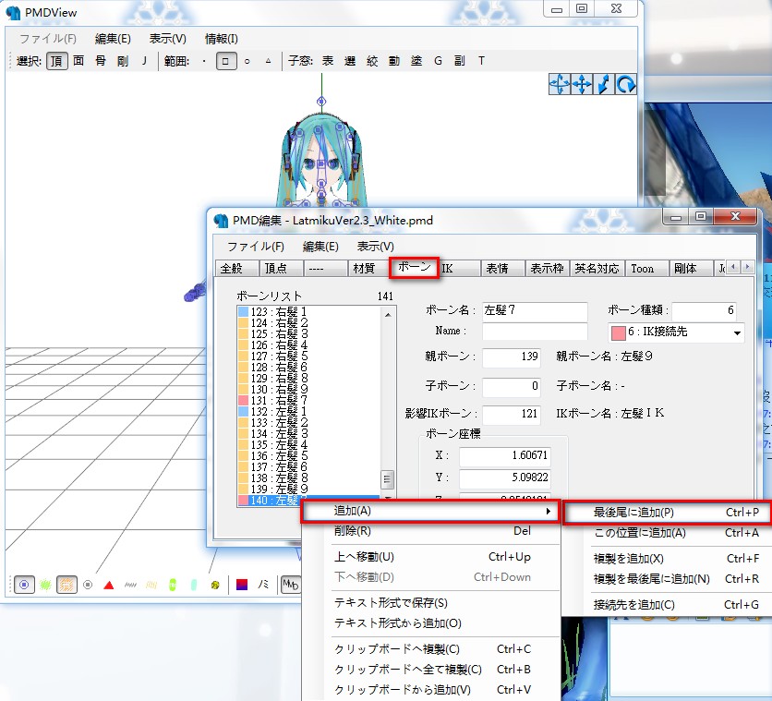
Task: Click the ボーン名 input field
Action: pyautogui.click(x=535, y=310)
